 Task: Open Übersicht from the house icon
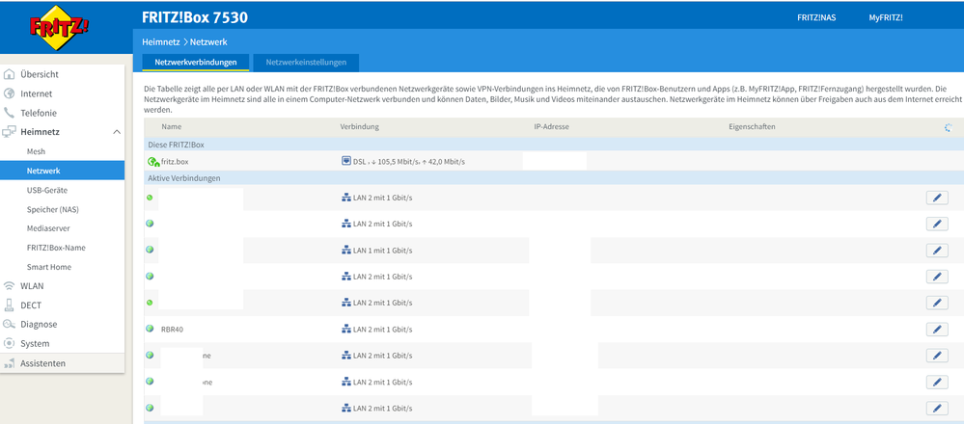coord(10,74)
